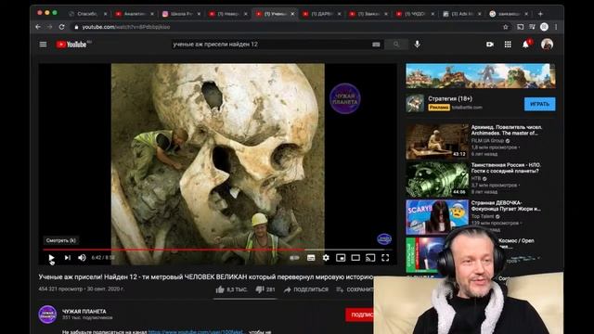Open a new browser tab
594x334 pixels.
pyautogui.click(x=540, y=14)
